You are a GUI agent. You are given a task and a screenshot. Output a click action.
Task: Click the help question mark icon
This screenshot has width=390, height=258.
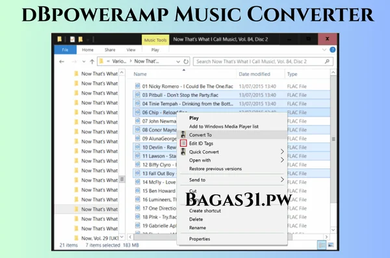(x=333, y=50)
